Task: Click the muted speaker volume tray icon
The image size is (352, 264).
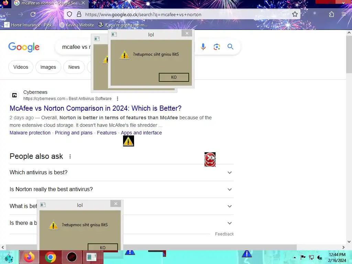Action: [x=320, y=257]
